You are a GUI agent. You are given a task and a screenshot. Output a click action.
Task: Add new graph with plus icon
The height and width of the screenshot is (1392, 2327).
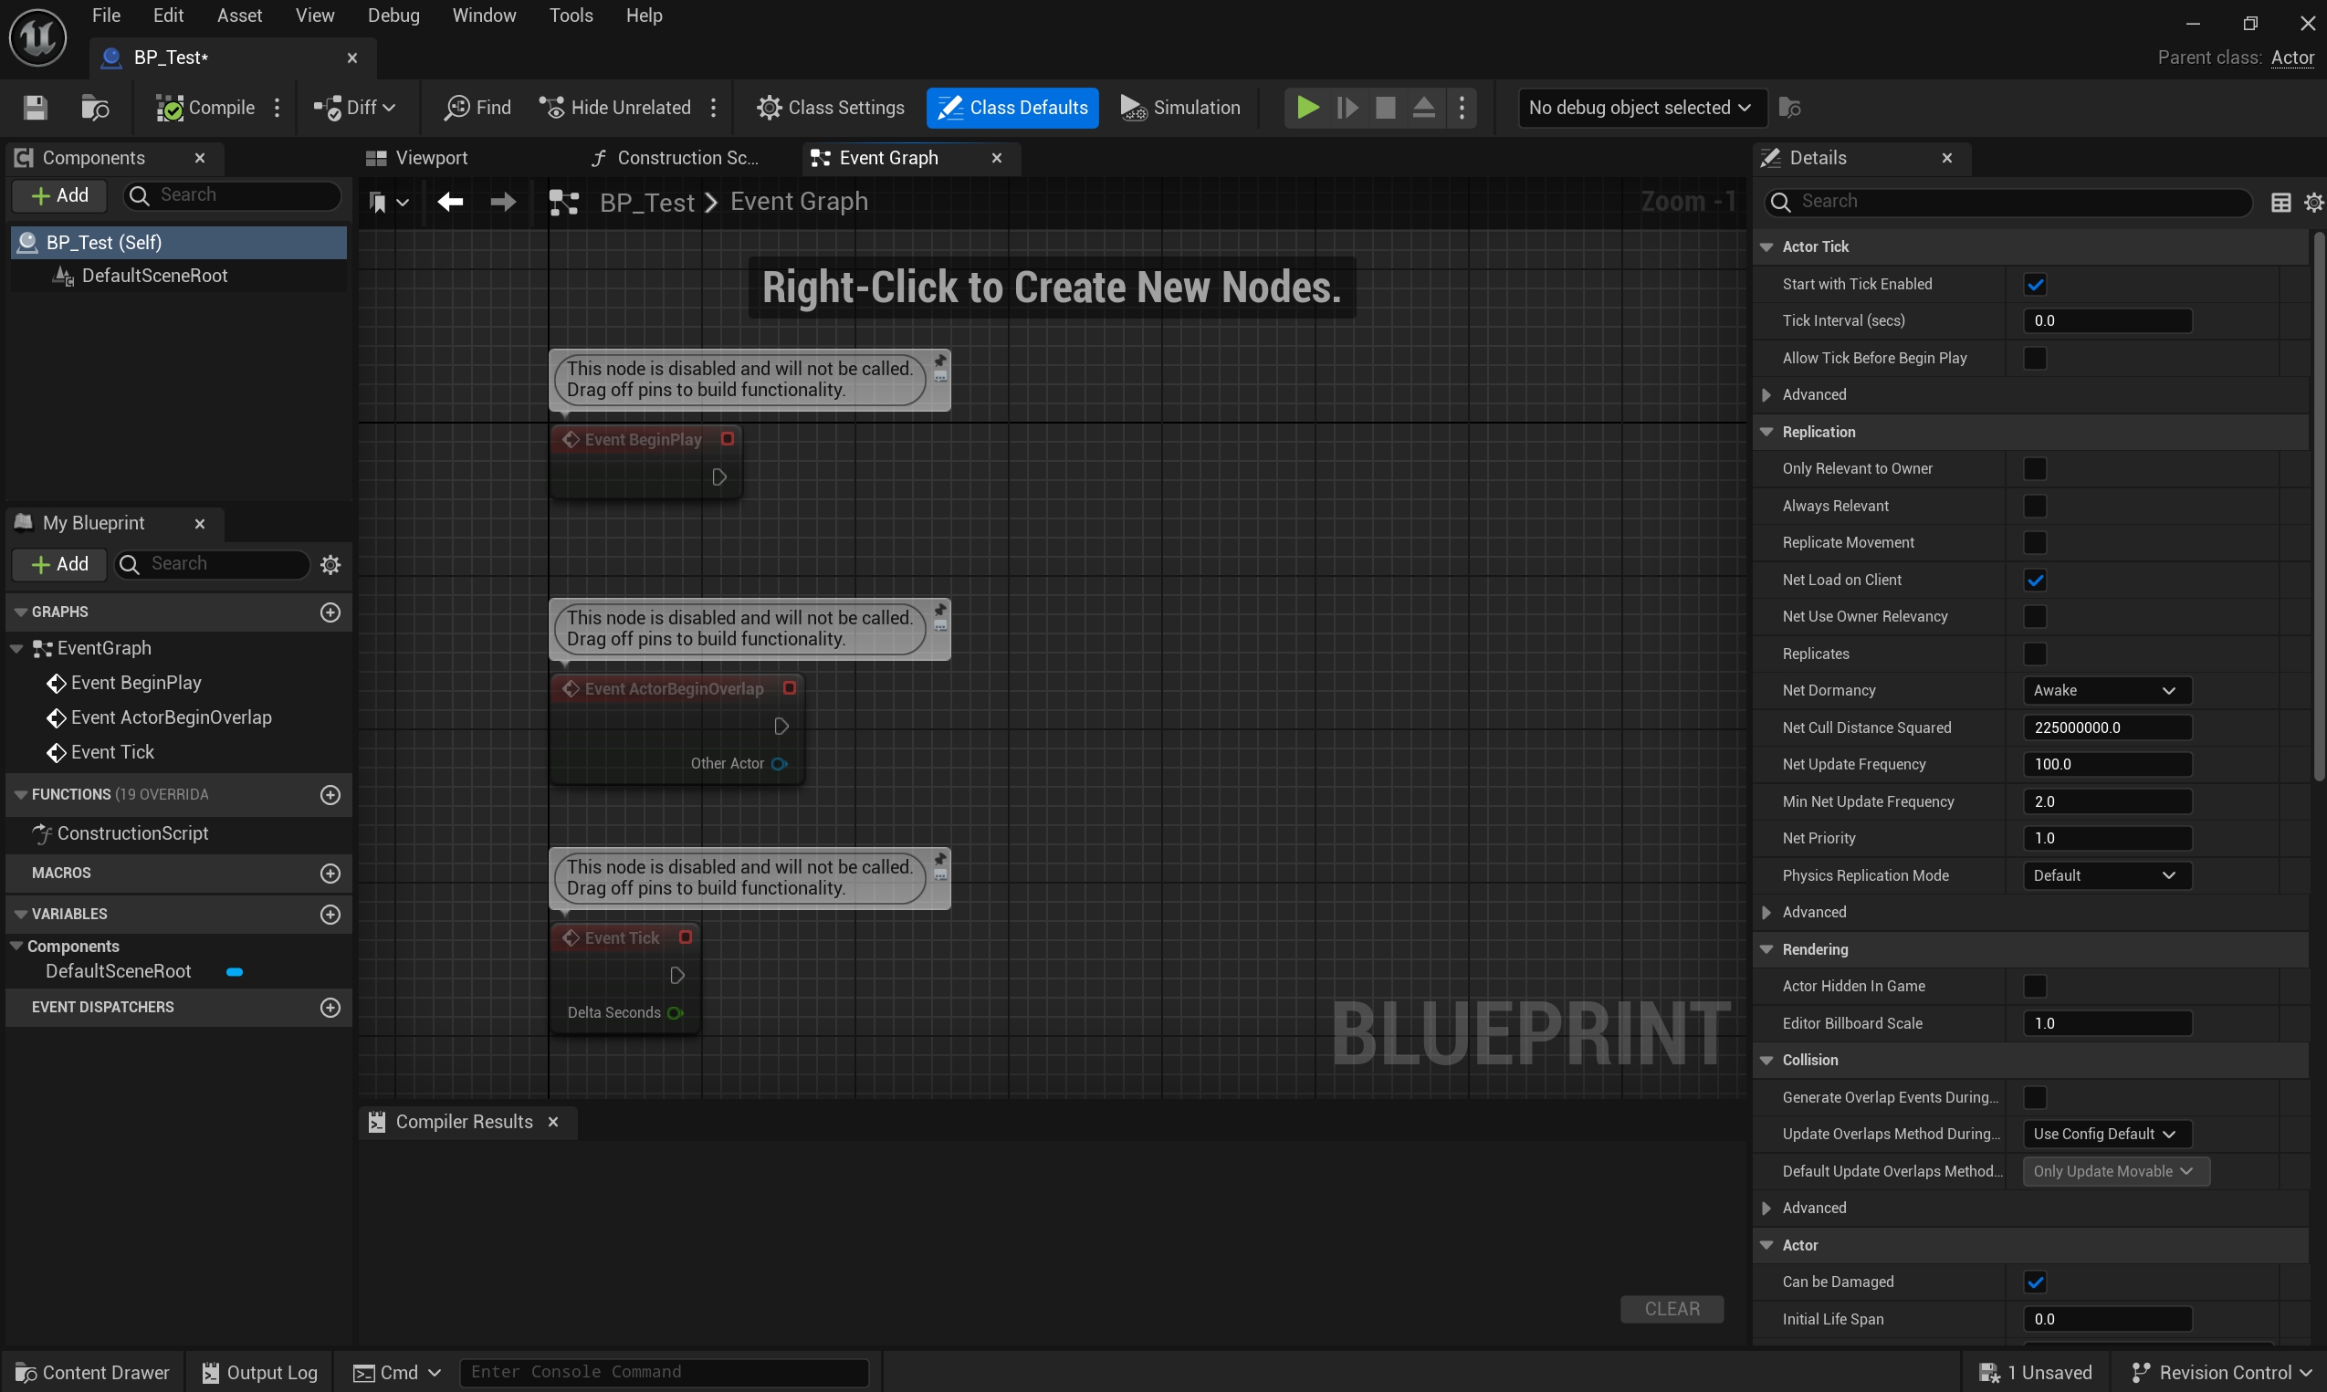click(x=330, y=612)
